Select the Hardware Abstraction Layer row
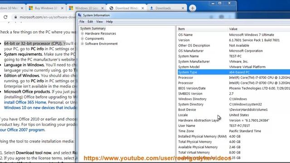290x163 pixels. pyautogui.click(x=234, y=120)
